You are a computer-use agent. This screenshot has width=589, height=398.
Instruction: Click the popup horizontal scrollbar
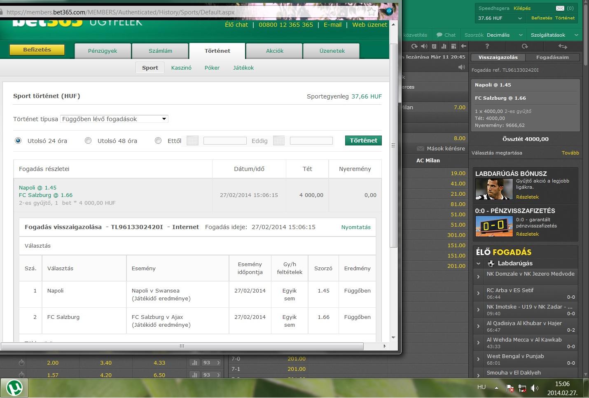click(x=182, y=346)
